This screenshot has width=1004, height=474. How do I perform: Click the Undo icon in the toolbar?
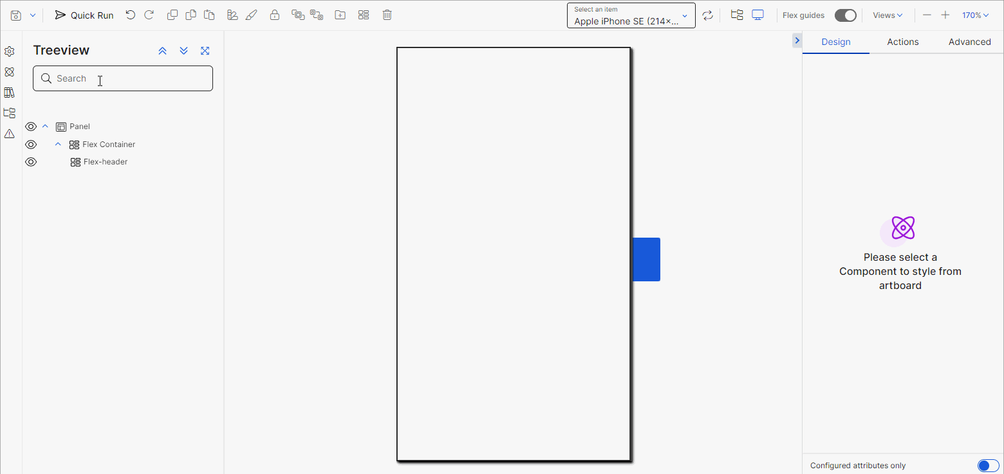pos(131,14)
